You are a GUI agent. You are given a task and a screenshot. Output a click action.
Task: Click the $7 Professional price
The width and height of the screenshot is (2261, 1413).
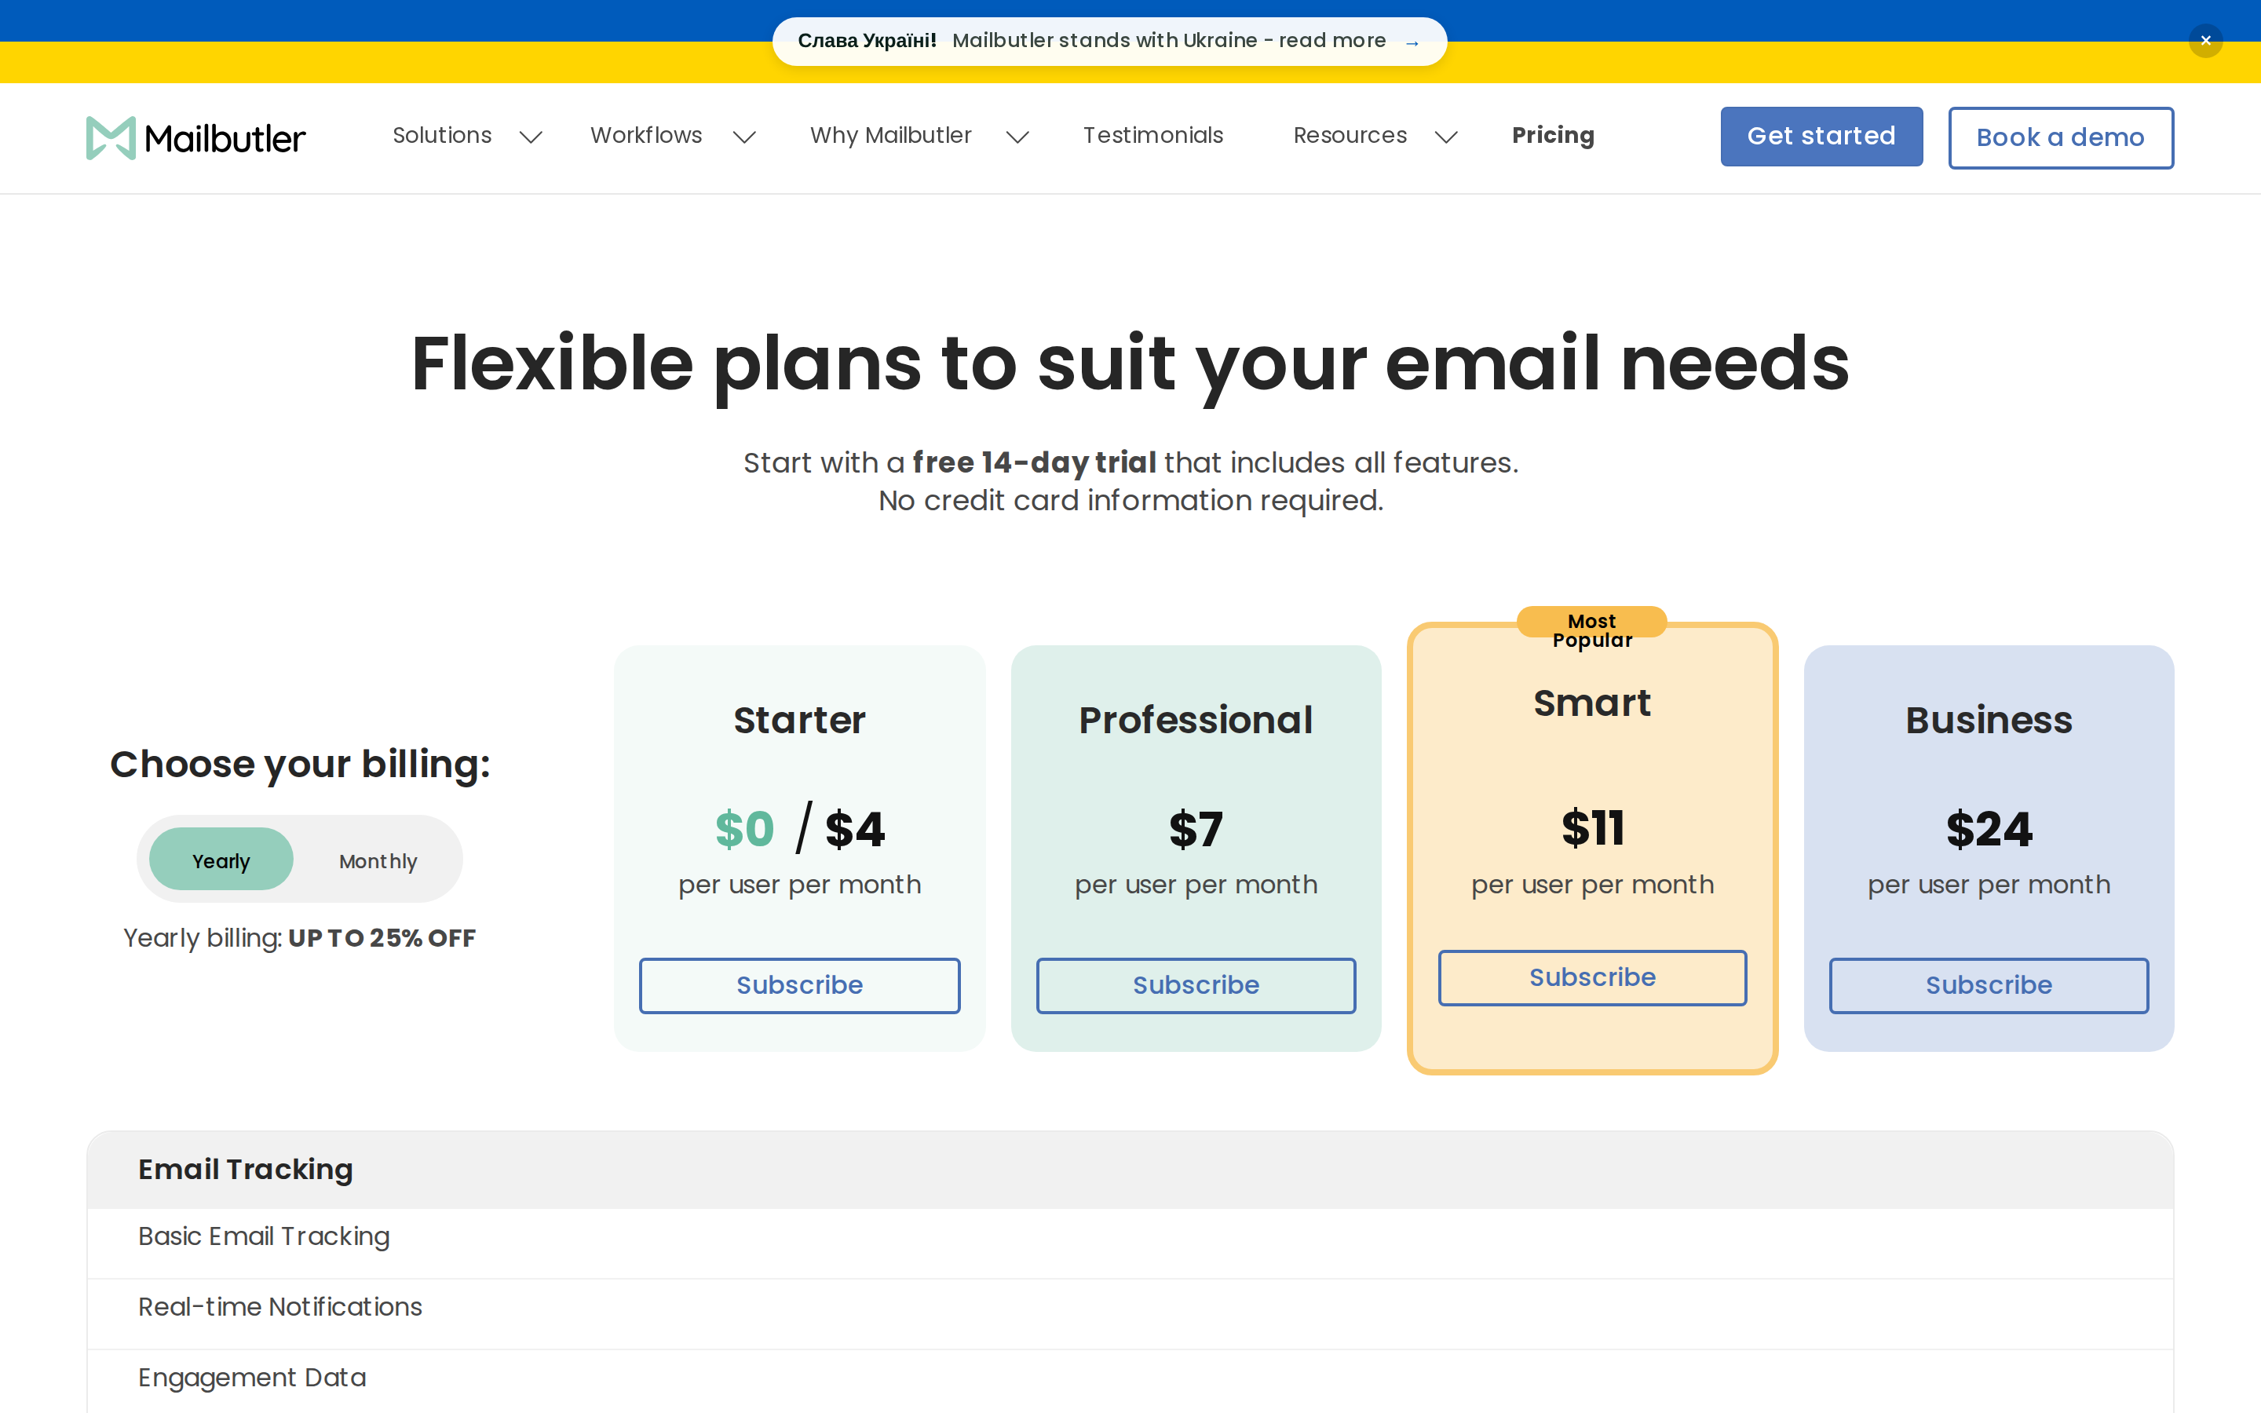(x=1196, y=829)
